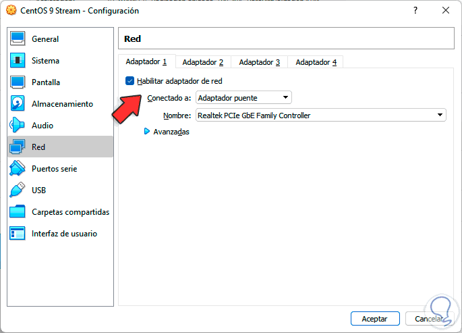This screenshot has height=333, width=462.
Task: Open the Interfaz de usuario icon
Action: click(x=18, y=234)
